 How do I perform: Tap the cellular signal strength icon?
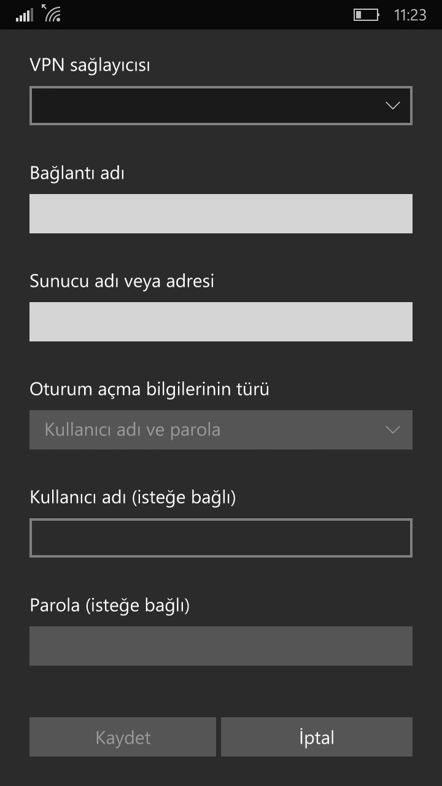pyautogui.click(x=25, y=15)
